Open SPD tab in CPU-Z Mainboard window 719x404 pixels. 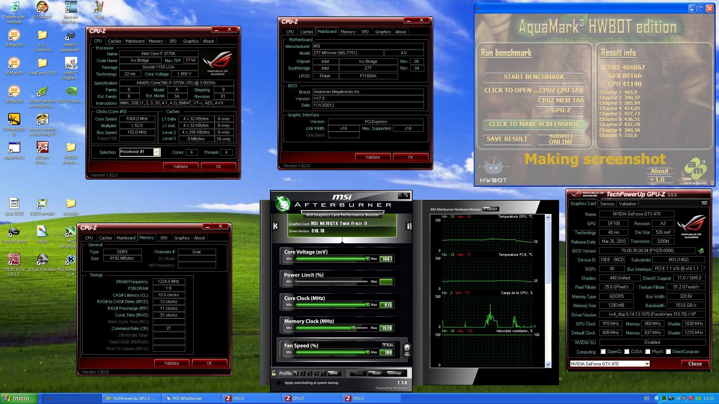click(365, 32)
